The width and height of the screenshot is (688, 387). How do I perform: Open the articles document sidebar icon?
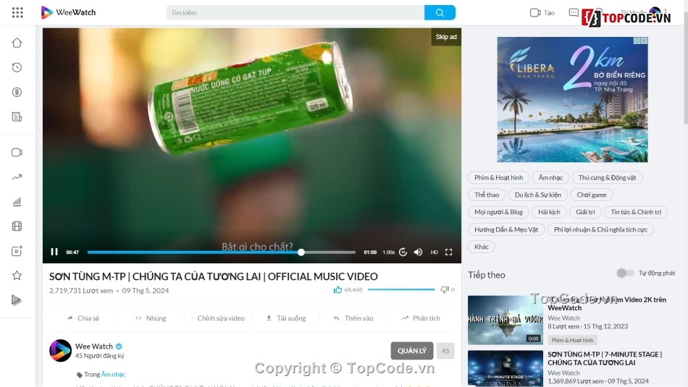17,116
